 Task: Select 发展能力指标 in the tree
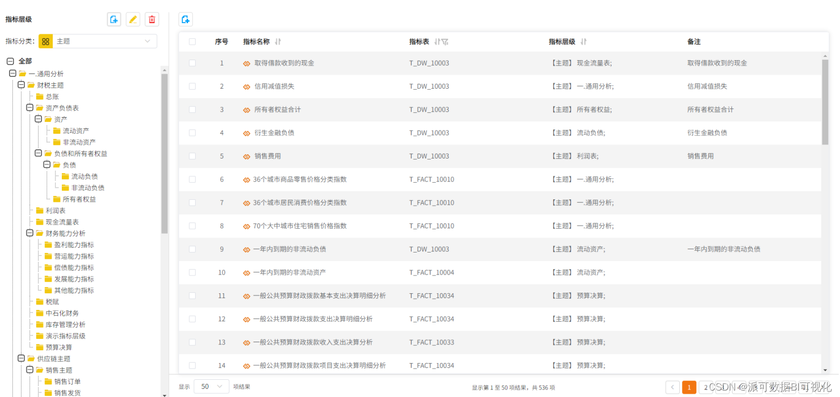click(74, 279)
